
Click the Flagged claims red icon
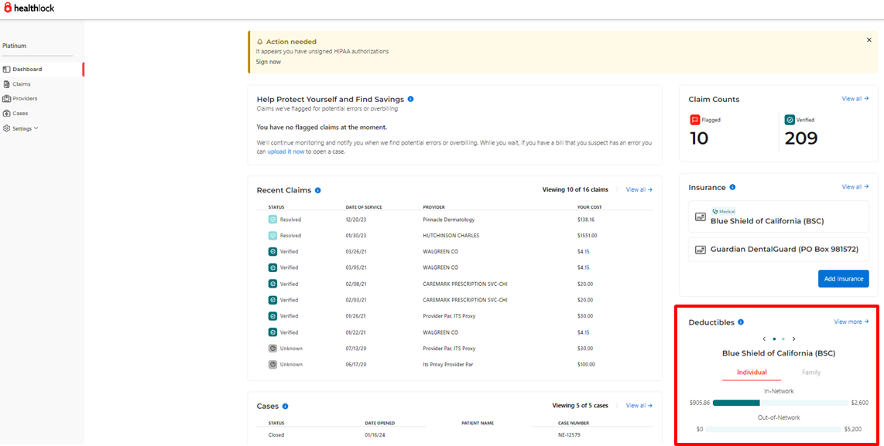(x=694, y=119)
